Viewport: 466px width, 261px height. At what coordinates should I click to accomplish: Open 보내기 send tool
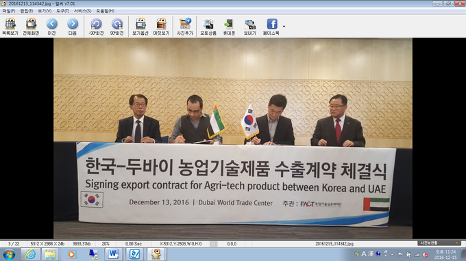pos(249,27)
